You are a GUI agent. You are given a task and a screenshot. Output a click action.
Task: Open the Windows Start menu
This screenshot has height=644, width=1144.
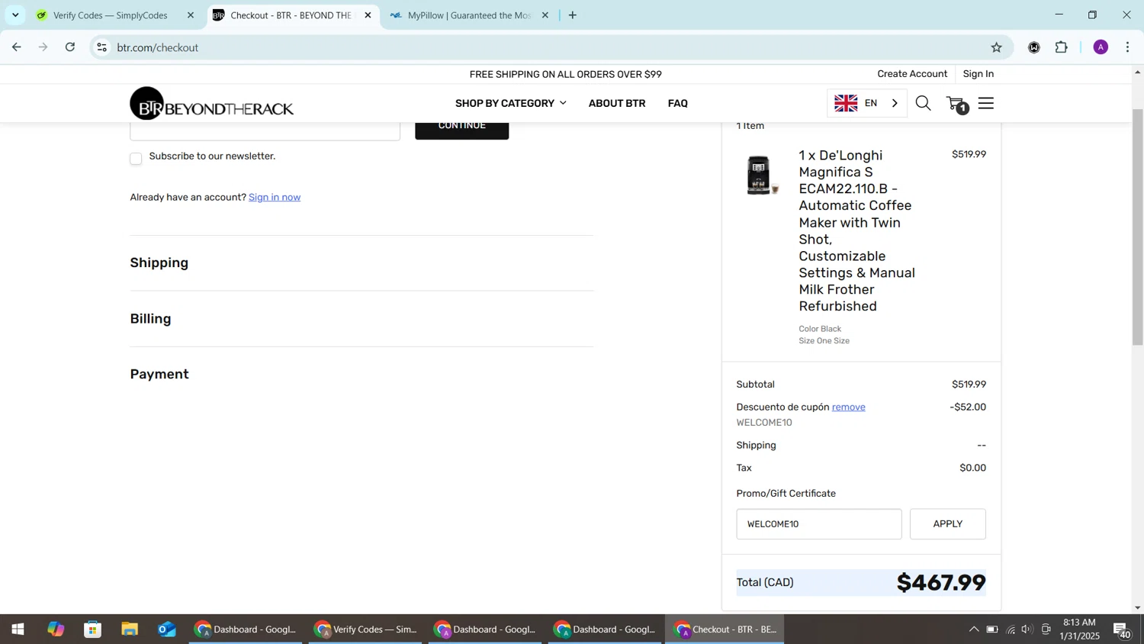(x=18, y=630)
